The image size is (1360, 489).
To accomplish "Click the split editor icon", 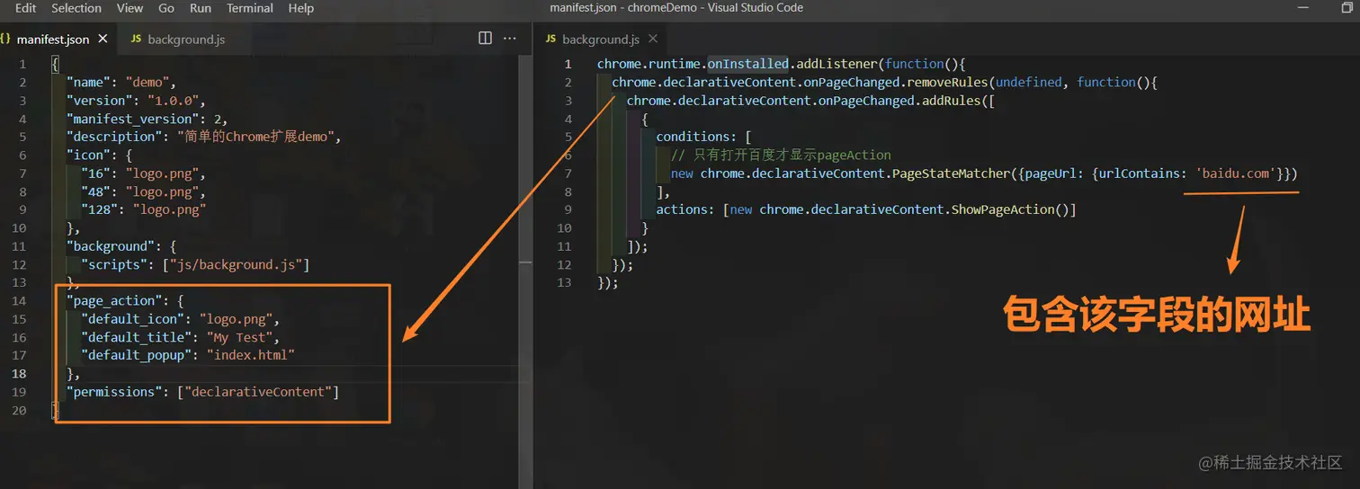I will point(485,39).
